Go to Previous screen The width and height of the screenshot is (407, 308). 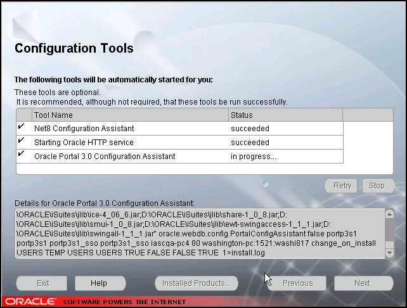coord(297,283)
